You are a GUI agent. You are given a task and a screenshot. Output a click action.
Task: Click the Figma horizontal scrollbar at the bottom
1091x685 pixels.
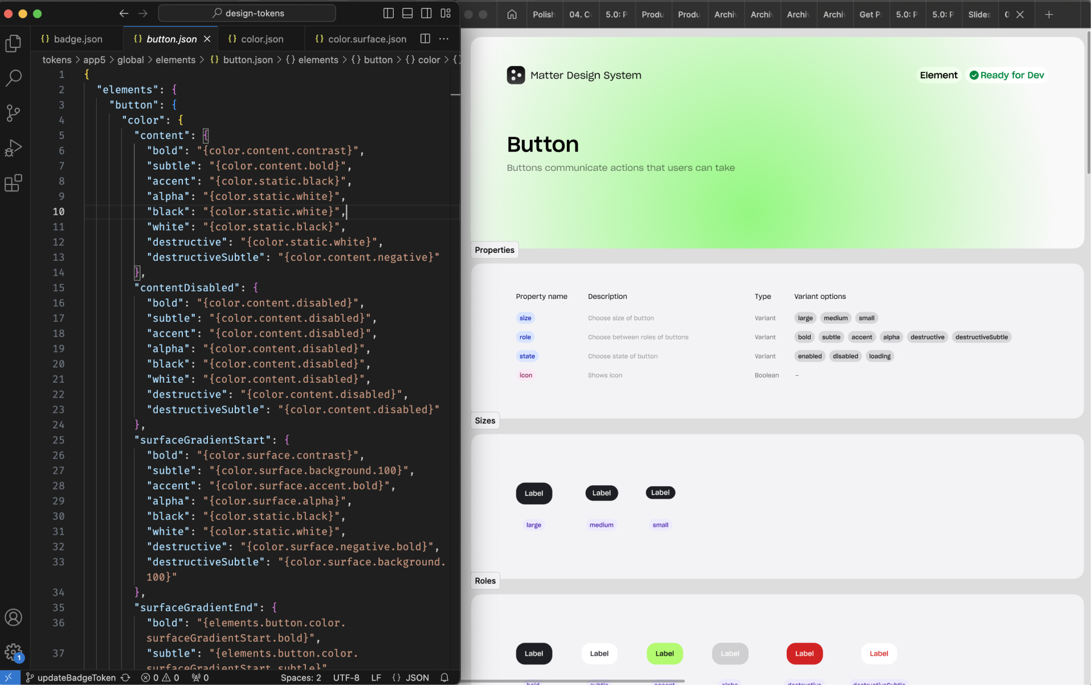pos(573,681)
